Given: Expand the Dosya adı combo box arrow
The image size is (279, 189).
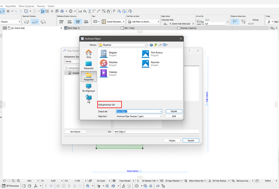Looking at the screenshot, I should pos(160,112).
